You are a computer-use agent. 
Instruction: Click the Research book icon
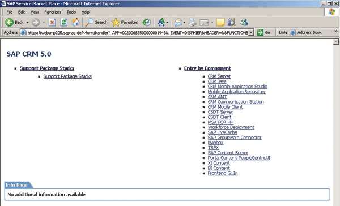pyautogui.click(x=232, y=22)
